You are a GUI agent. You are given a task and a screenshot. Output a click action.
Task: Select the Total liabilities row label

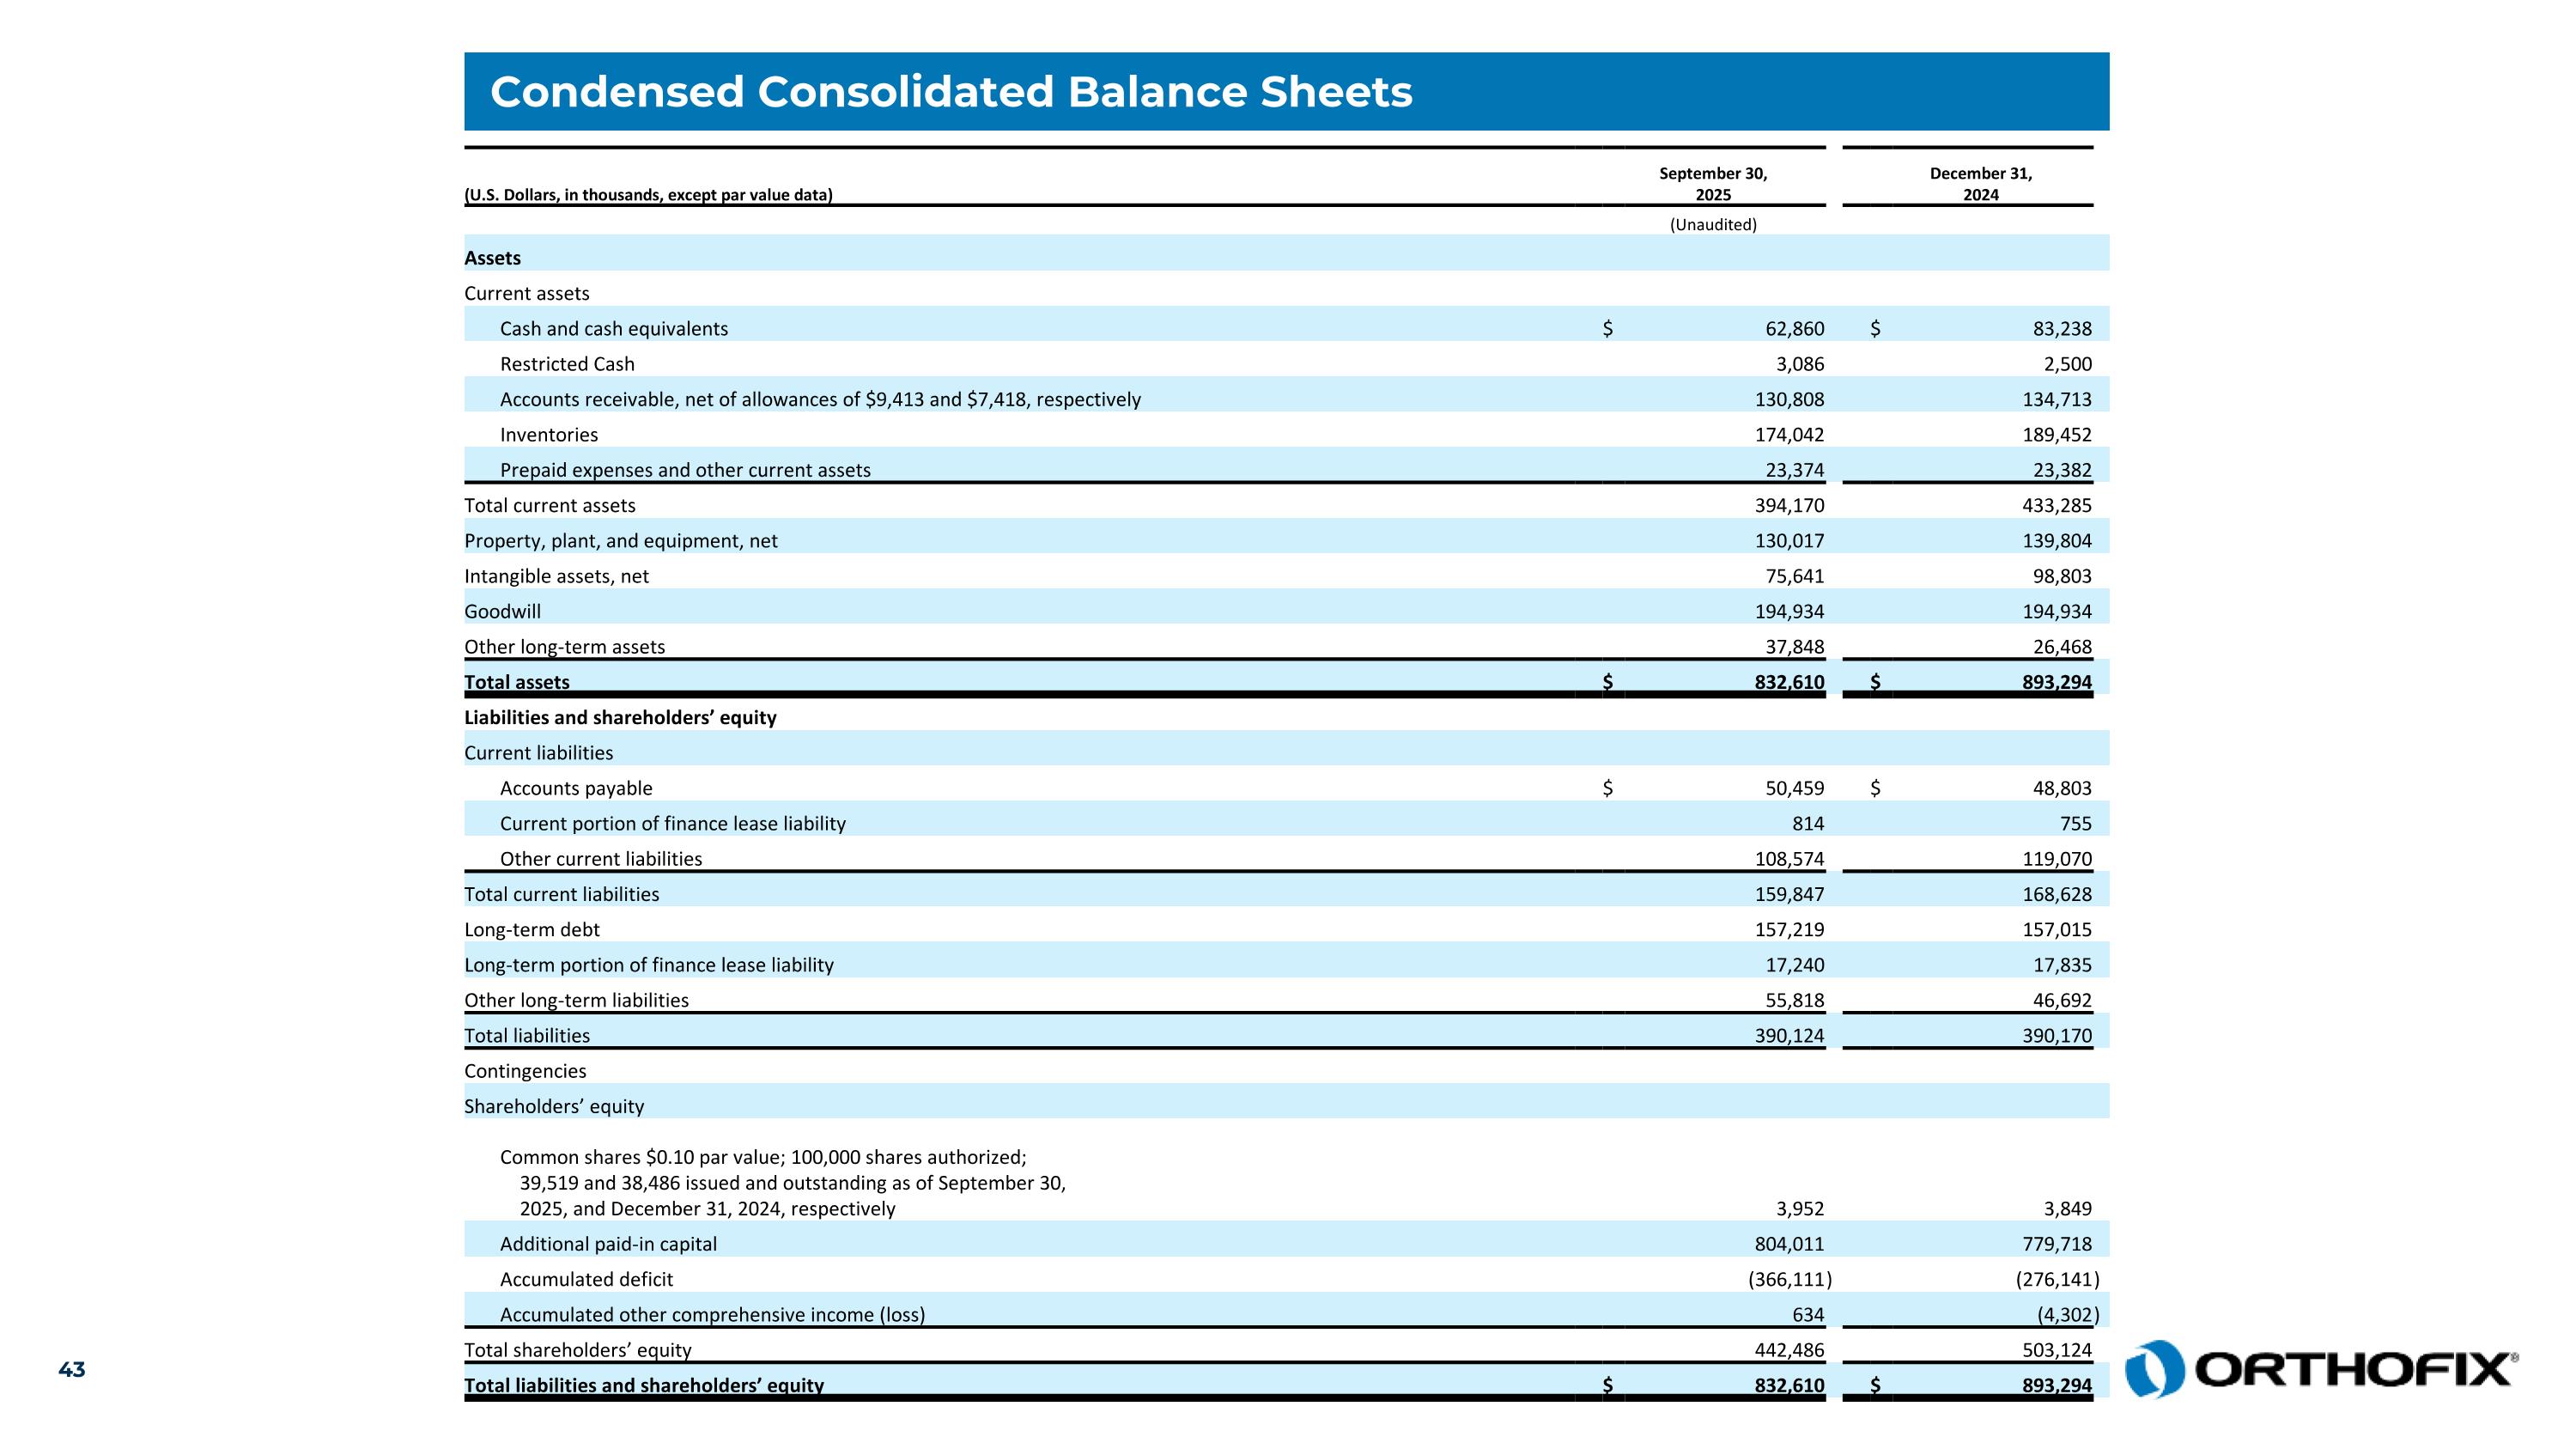(527, 1036)
